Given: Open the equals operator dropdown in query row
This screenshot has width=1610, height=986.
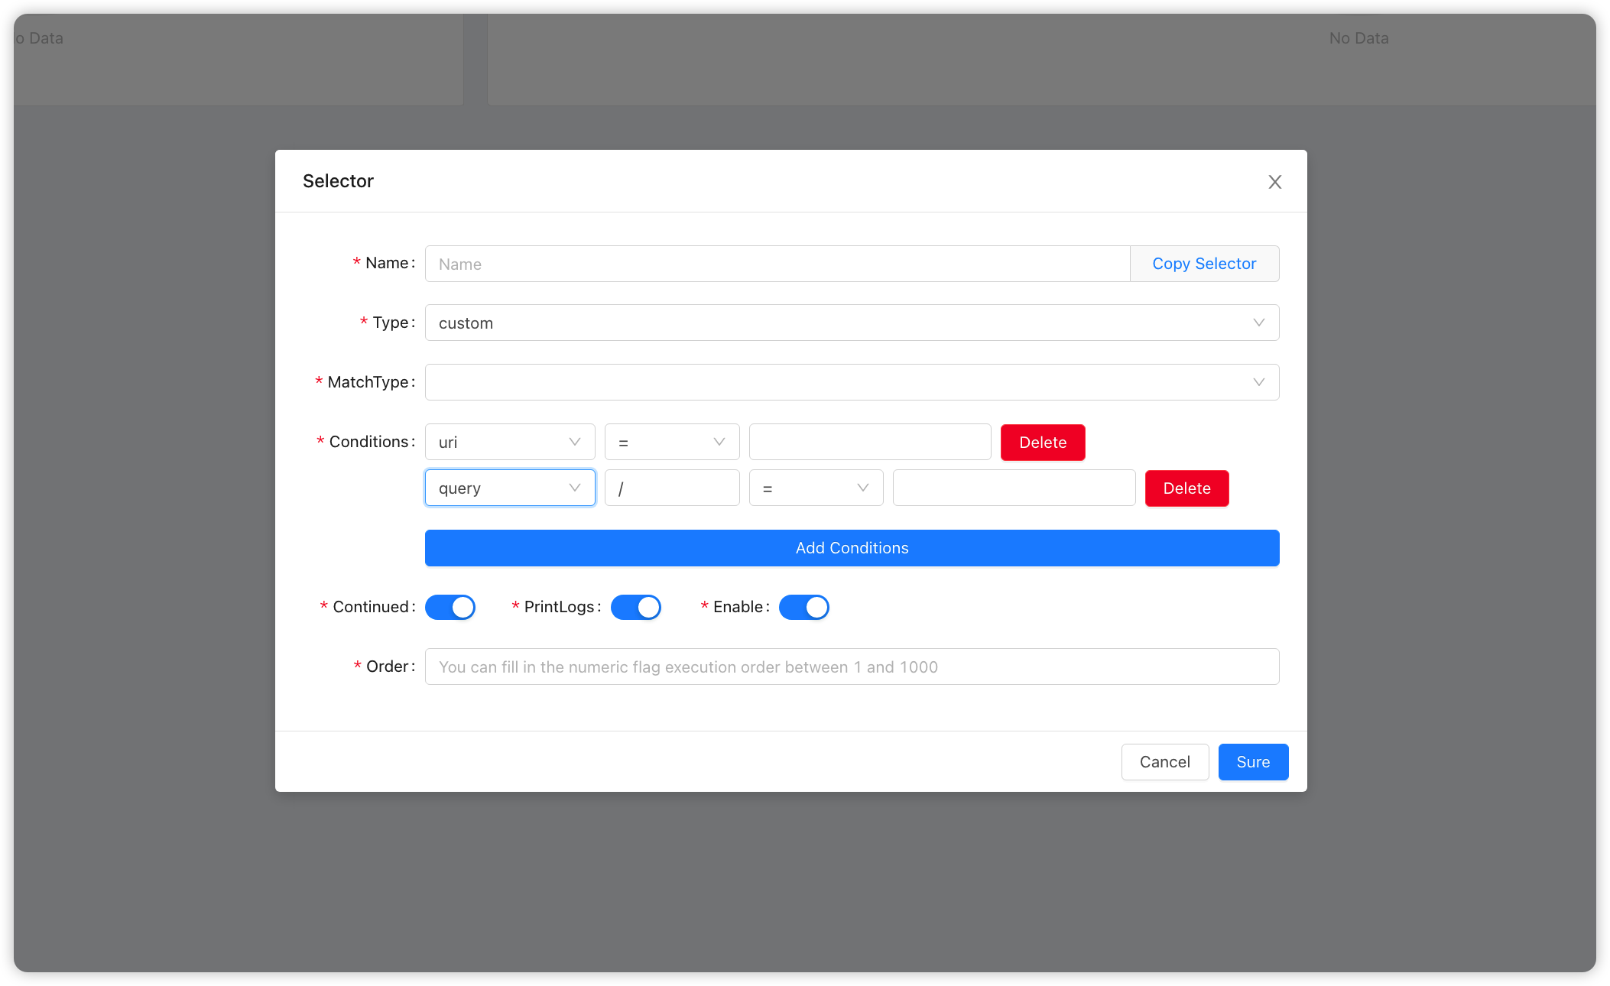Looking at the screenshot, I should tap(815, 488).
